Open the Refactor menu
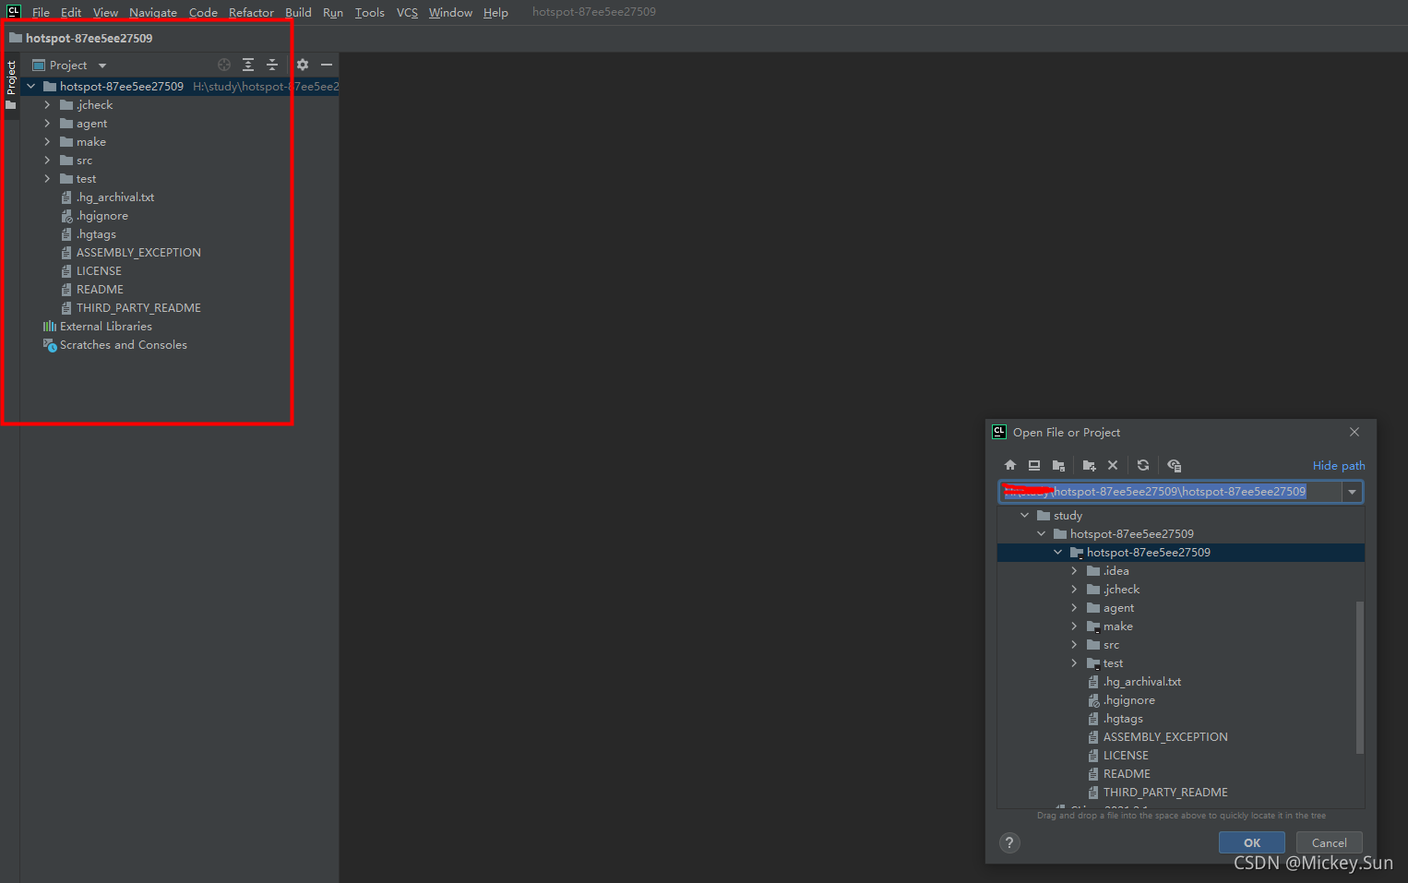 251,13
